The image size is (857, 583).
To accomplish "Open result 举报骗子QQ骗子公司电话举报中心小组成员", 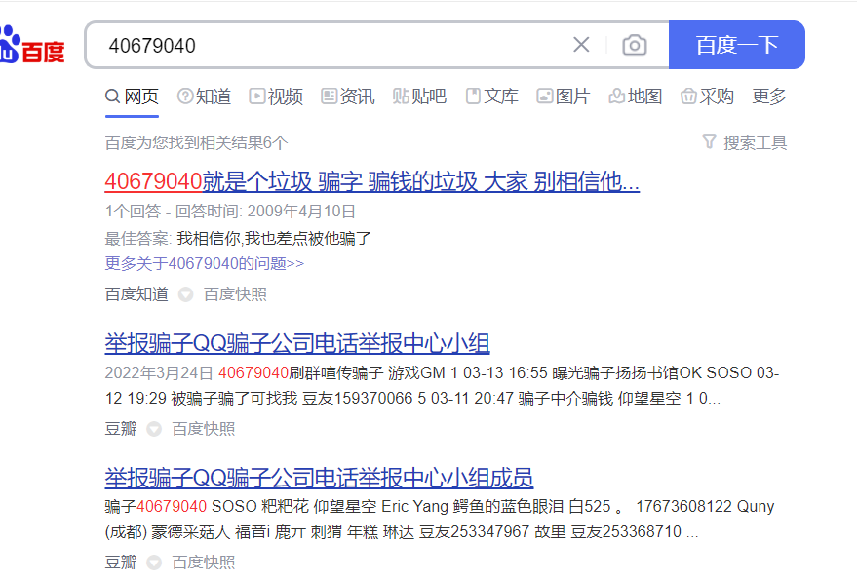I will click(319, 478).
